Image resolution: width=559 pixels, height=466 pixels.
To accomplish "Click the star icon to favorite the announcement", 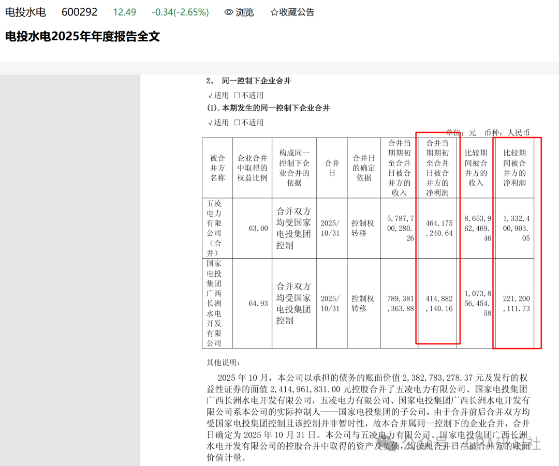I will (x=274, y=12).
